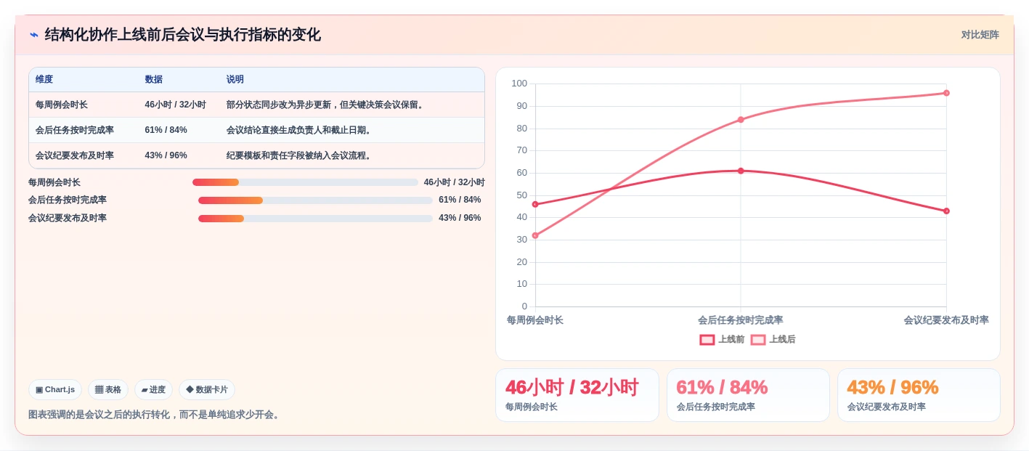Screen dimensions: 1029x451
Task: Click the 进度 tag chip
Action: coord(153,389)
